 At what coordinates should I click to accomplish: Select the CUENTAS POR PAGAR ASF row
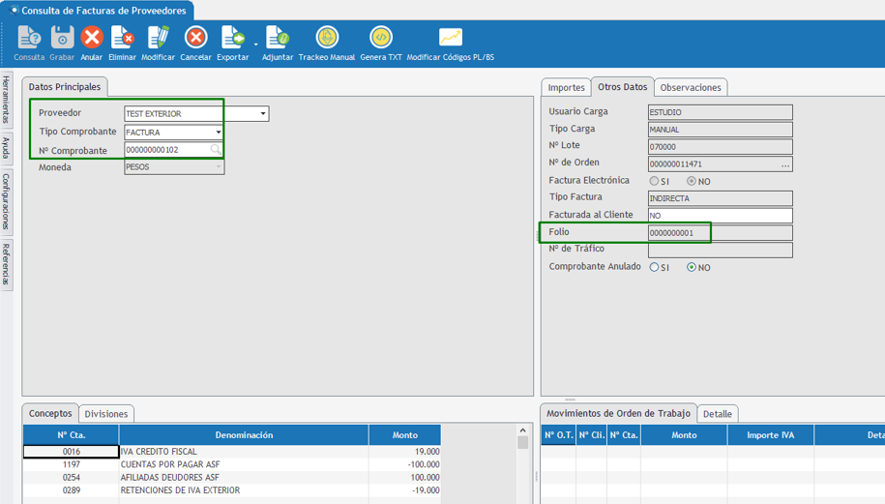232,464
